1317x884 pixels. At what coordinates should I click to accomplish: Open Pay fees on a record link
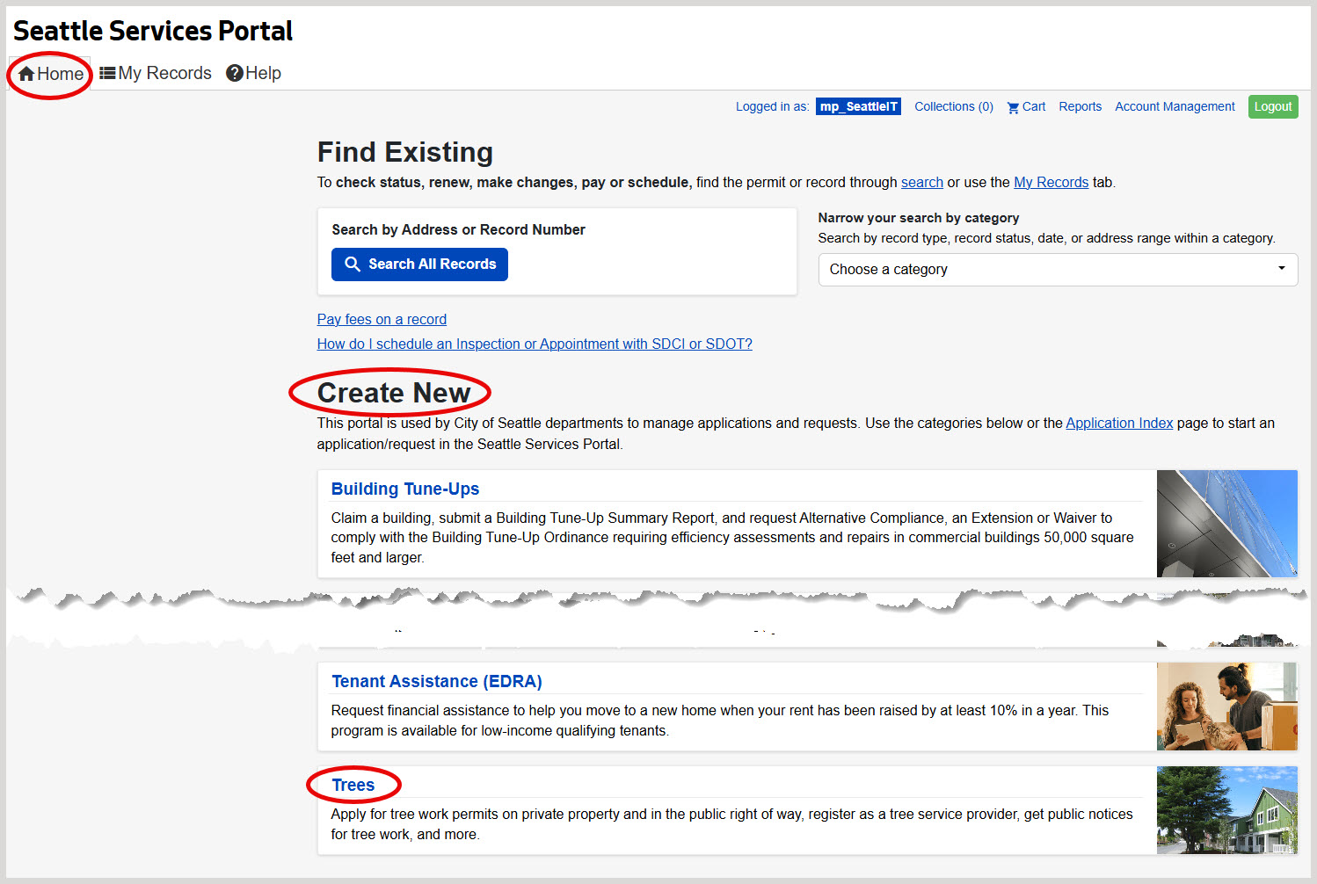tap(382, 319)
